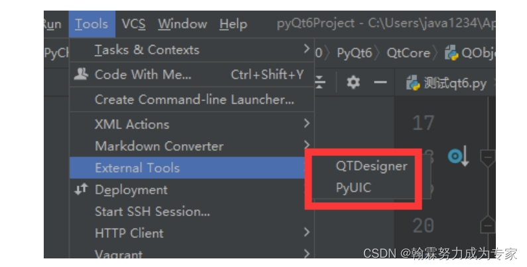Toggle code fold marker at line 20
Image resolution: width=527 pixels, height=267 pixels.
pos(488,225)
